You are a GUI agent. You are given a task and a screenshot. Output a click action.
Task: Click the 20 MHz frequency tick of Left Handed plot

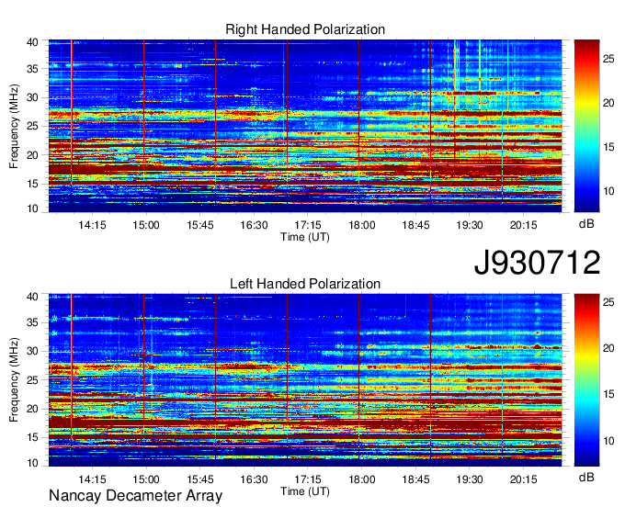[x=32, y=409]
